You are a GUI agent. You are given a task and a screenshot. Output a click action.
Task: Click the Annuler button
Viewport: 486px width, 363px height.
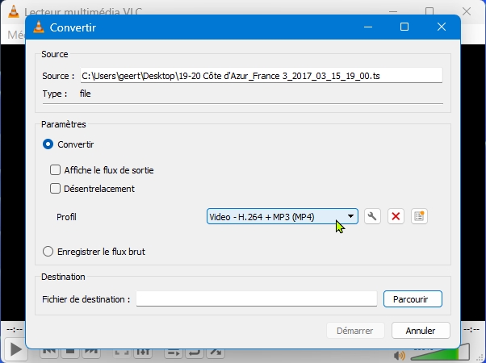click(x=421, y=331)
